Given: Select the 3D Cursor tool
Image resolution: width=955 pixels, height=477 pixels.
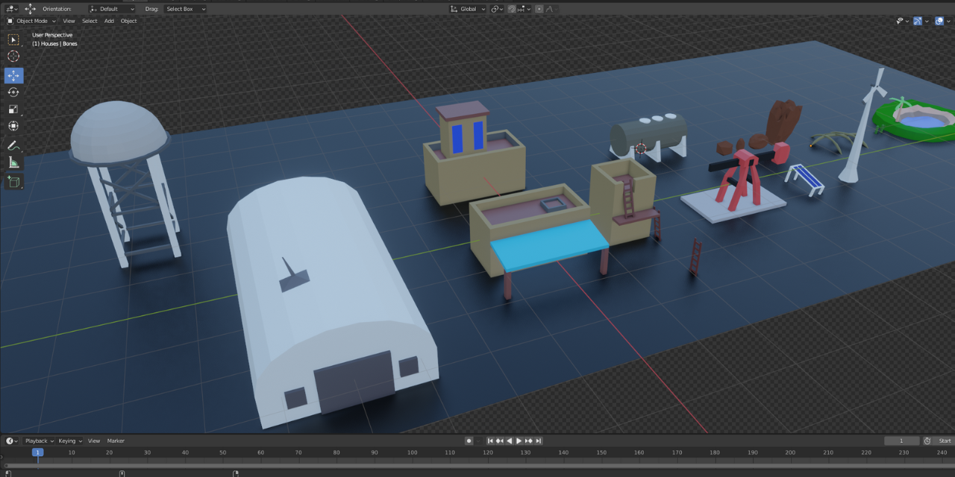Looking at the screenshot, I should (13, 56).
